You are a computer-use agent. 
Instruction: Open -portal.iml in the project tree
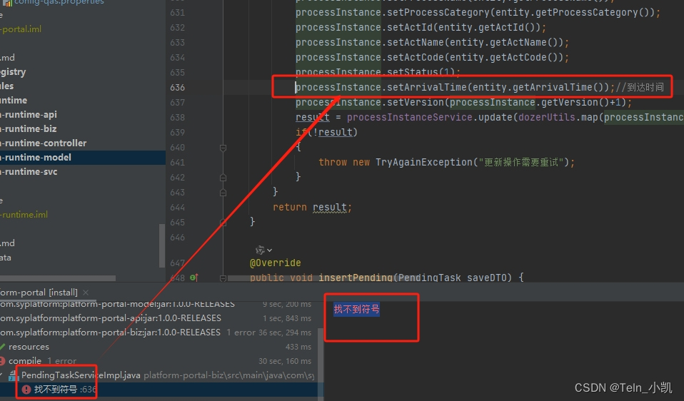[x=21, y=29]
